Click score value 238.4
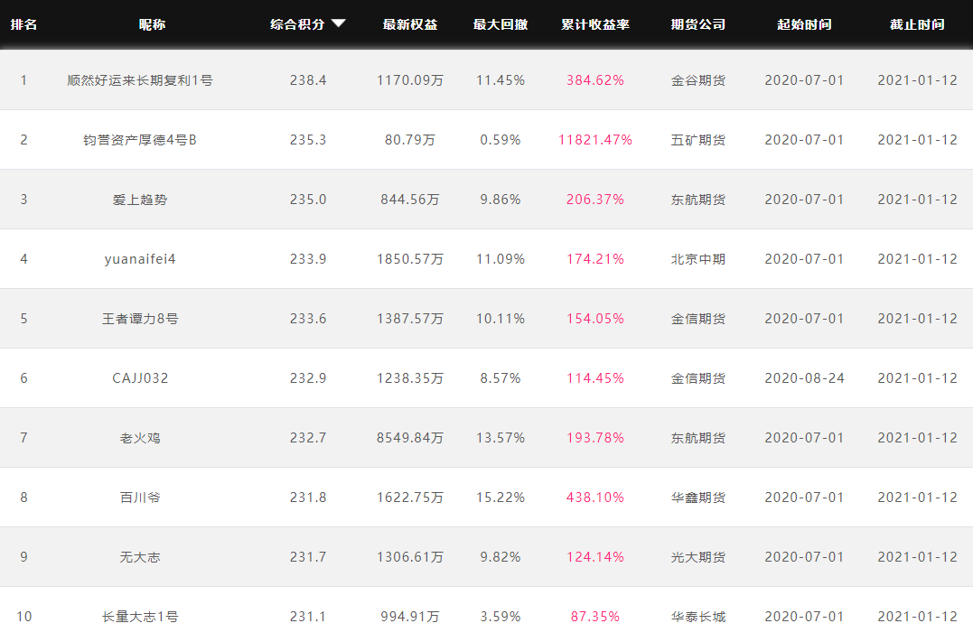The width and height of the screenshot is (973, 642). coord(308,80)
